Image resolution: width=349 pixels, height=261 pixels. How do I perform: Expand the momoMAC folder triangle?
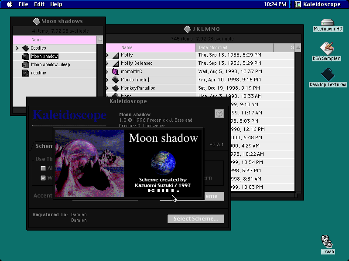point(107,71)
